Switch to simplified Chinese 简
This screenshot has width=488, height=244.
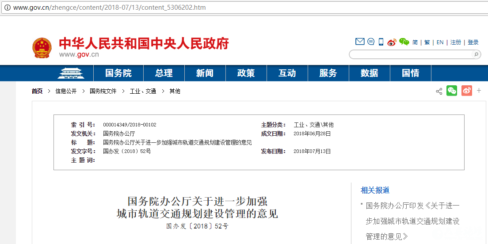(415, 42)
